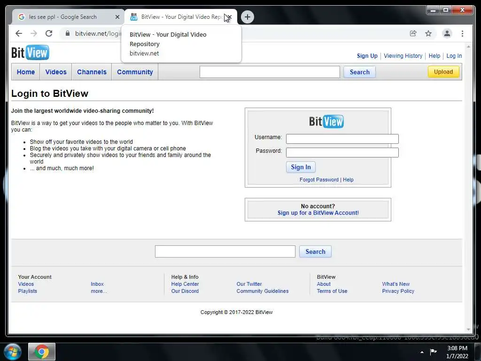Click scrollbar down arrow on page
The image size is (481, 361).
click(468, 330)
